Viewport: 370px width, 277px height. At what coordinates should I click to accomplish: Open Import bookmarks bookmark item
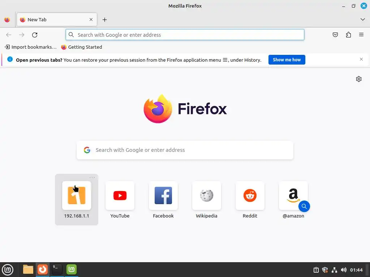click(31, 47)
